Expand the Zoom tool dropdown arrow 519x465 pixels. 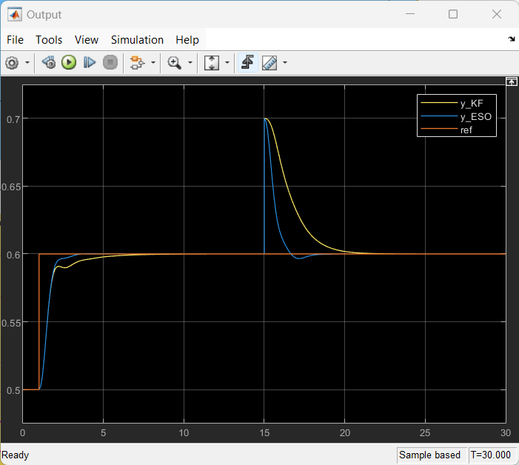(190, 63)
